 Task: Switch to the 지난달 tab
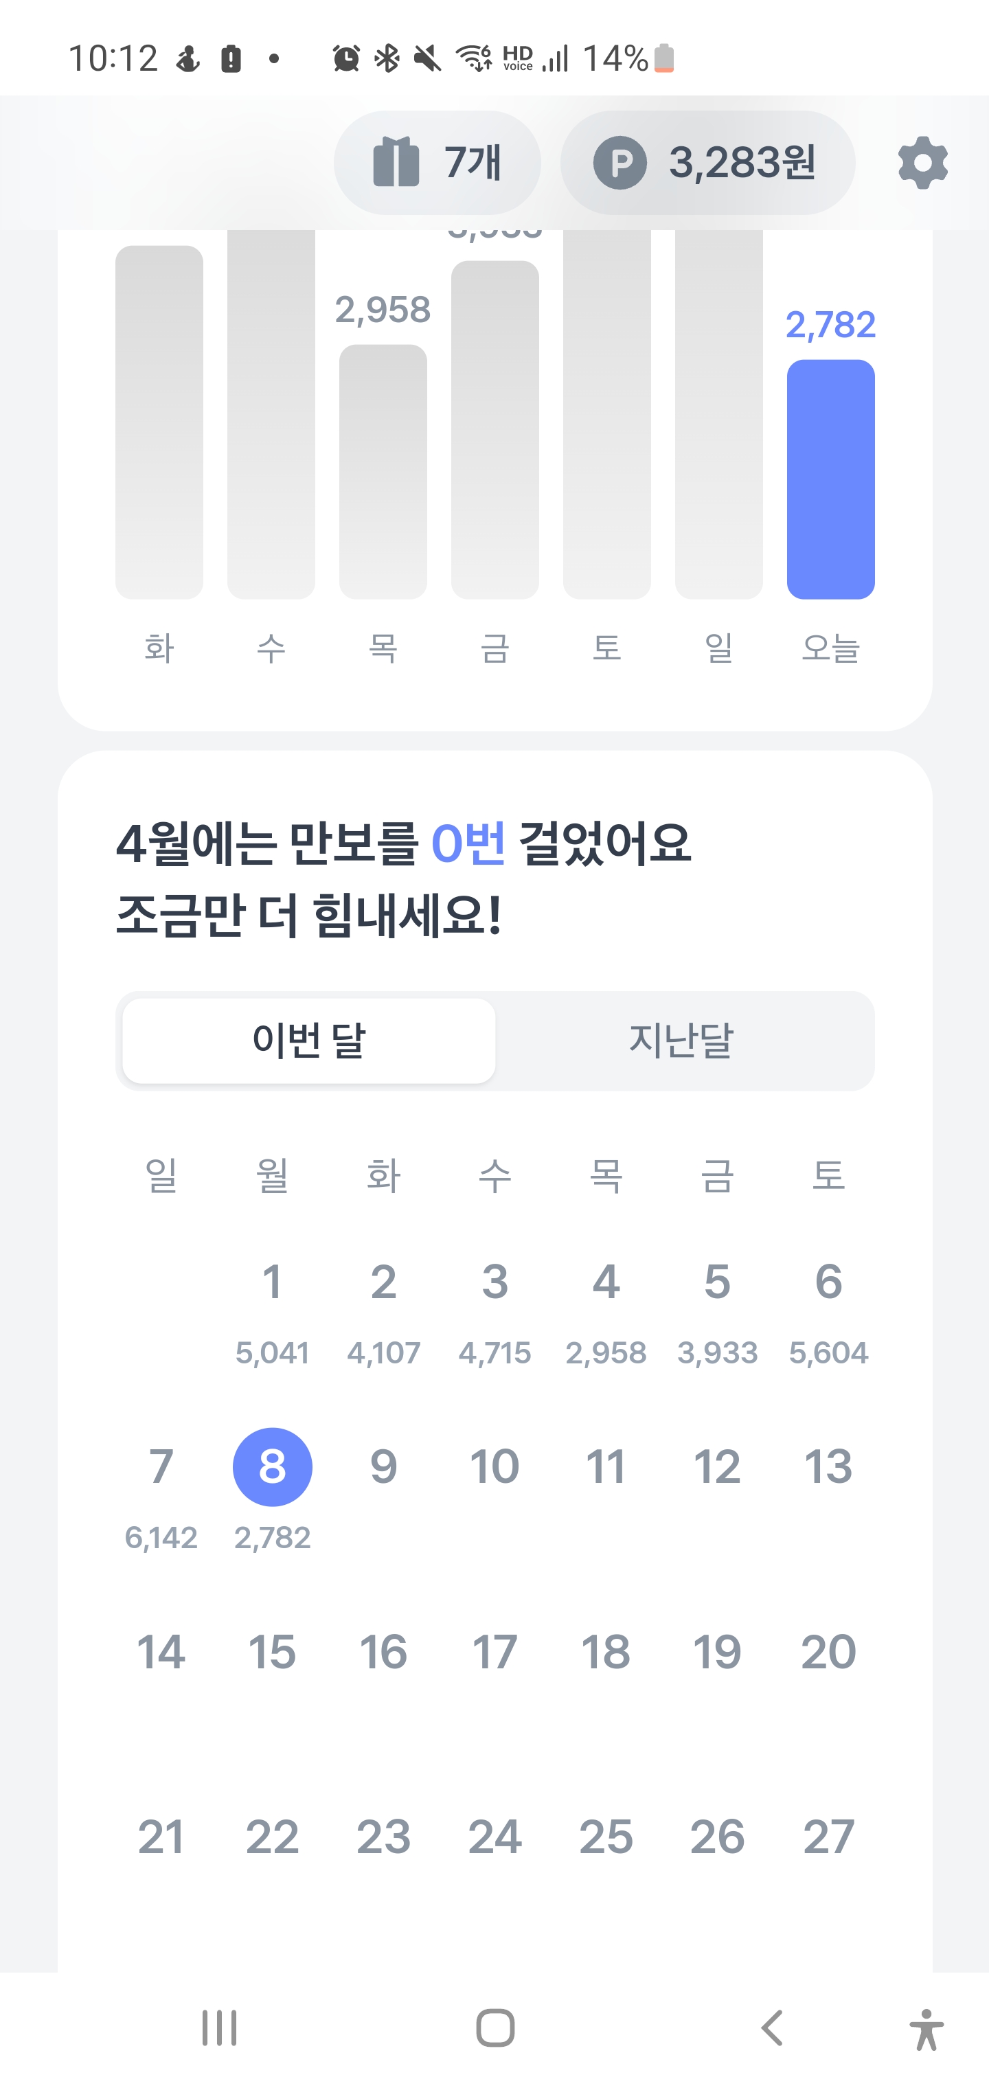click(x=681, y=1040)
